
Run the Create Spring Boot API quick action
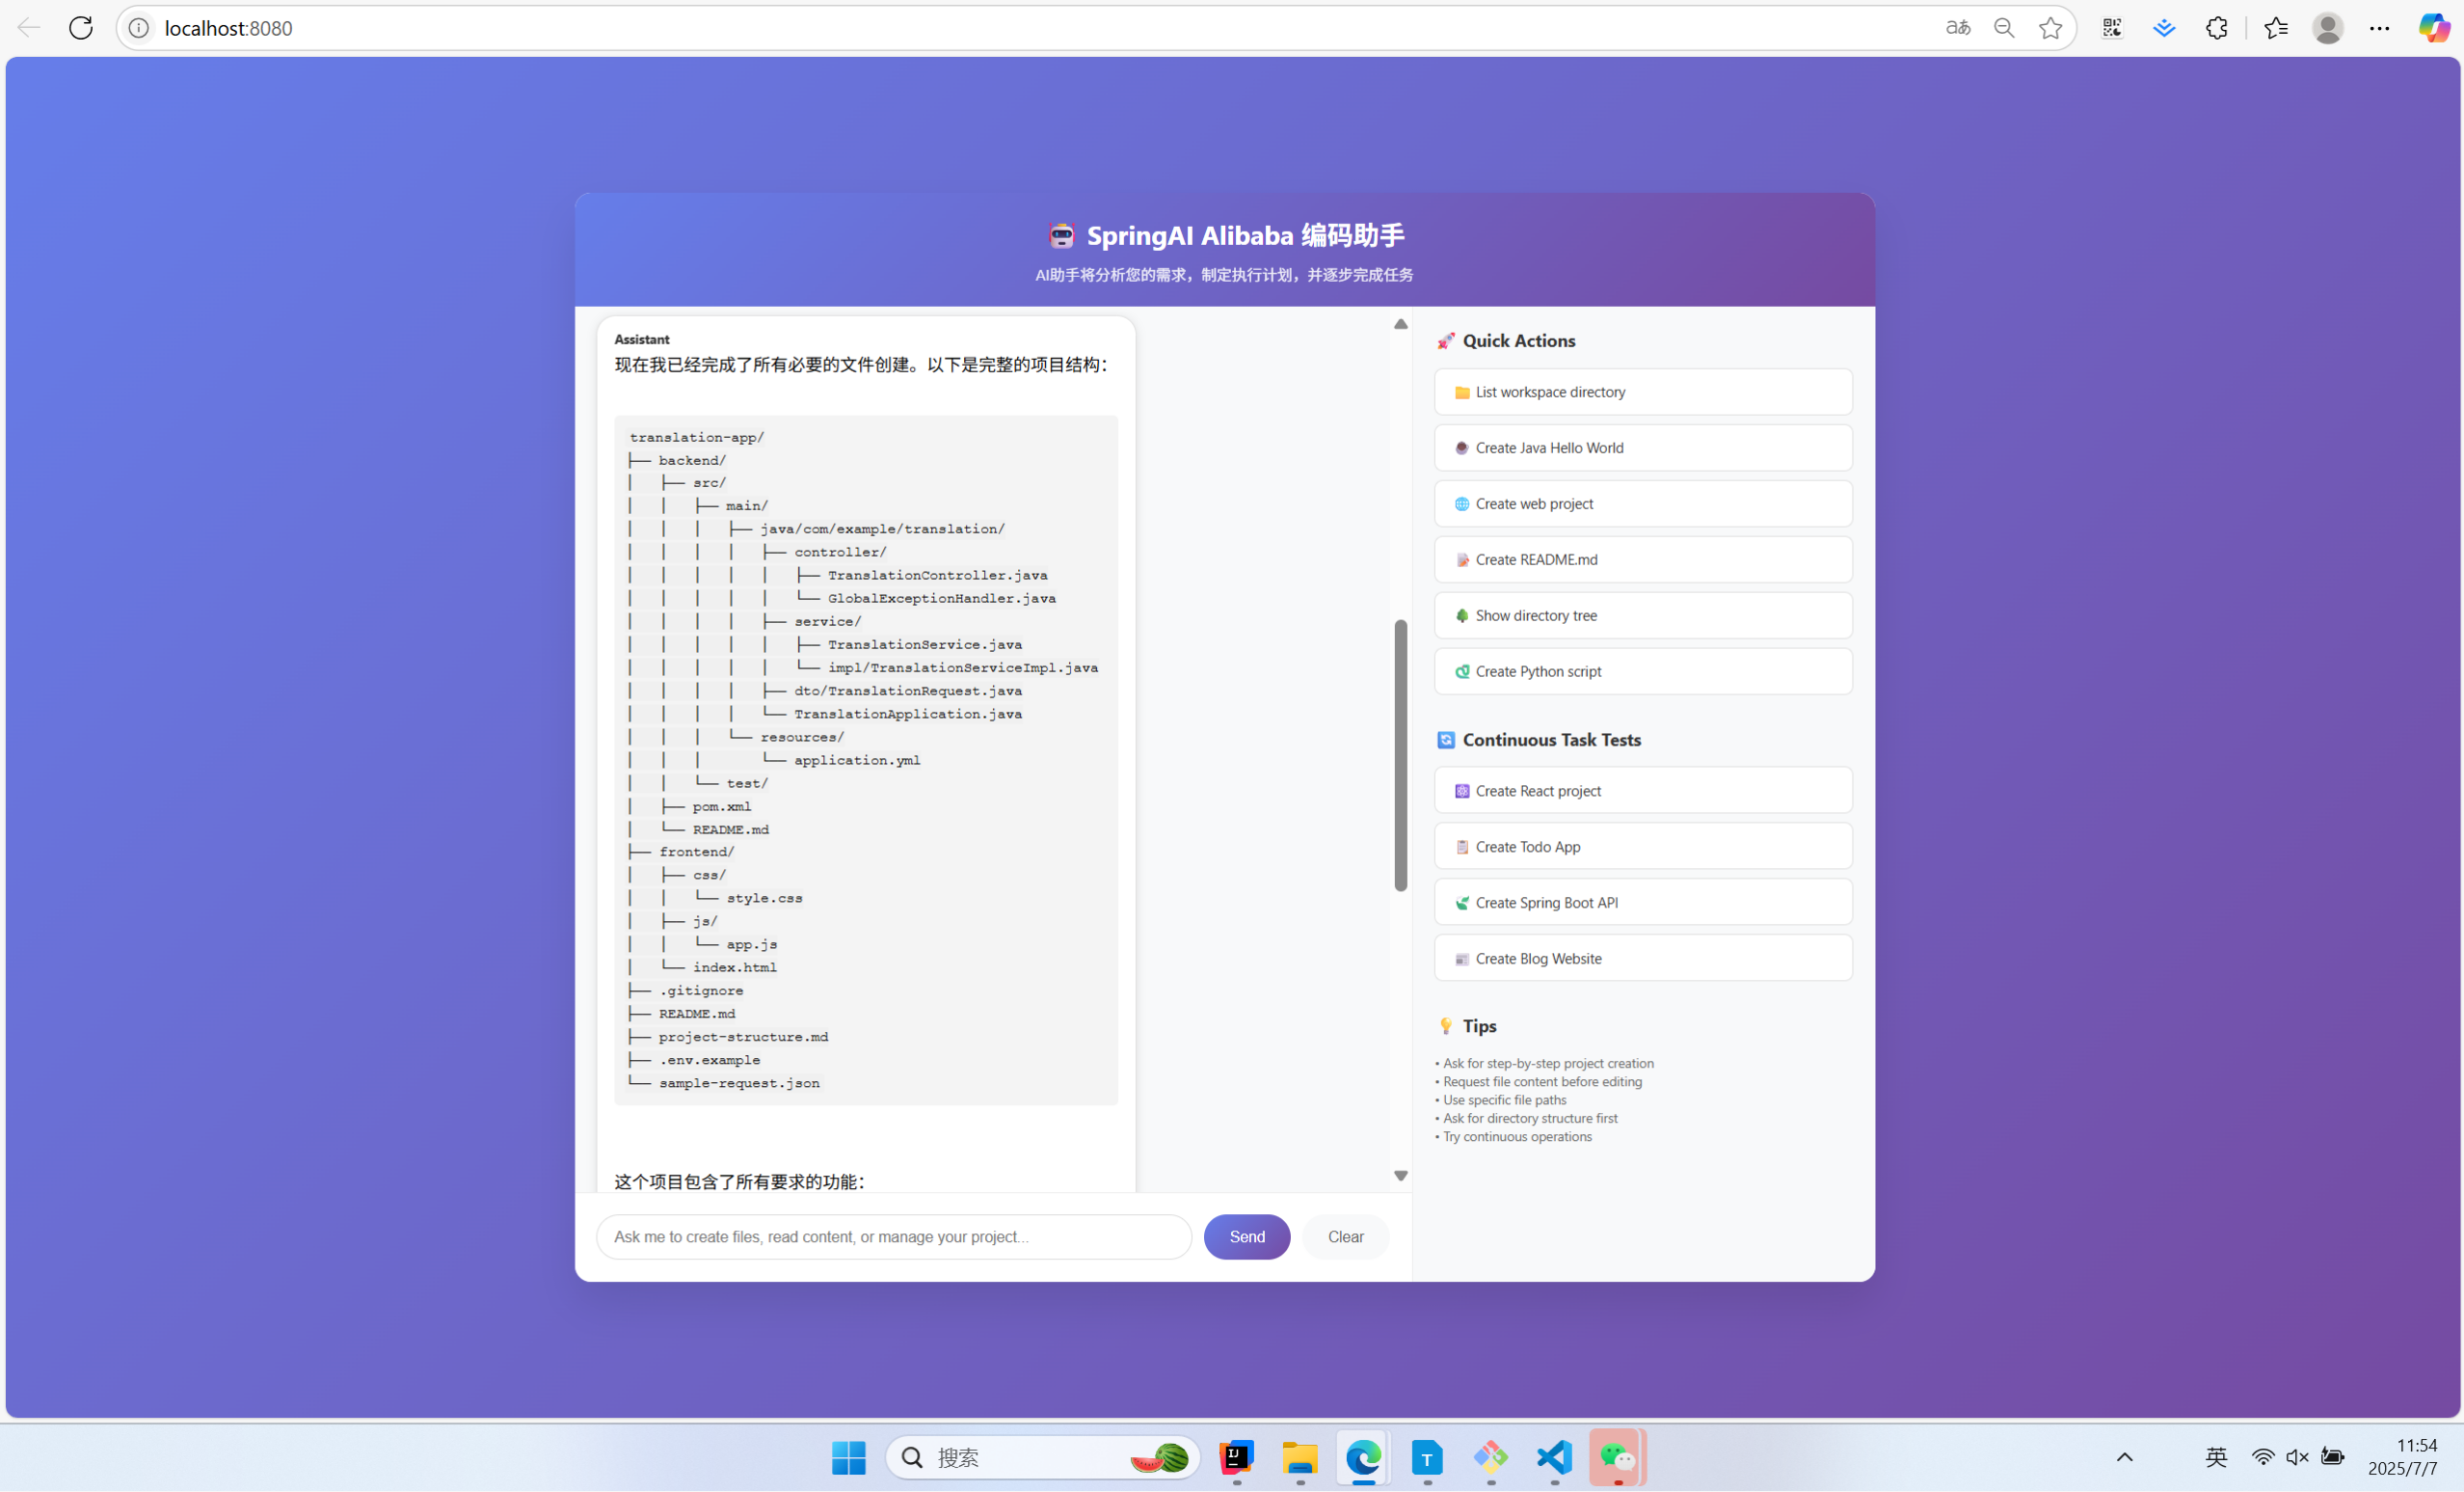point(1643,902)
